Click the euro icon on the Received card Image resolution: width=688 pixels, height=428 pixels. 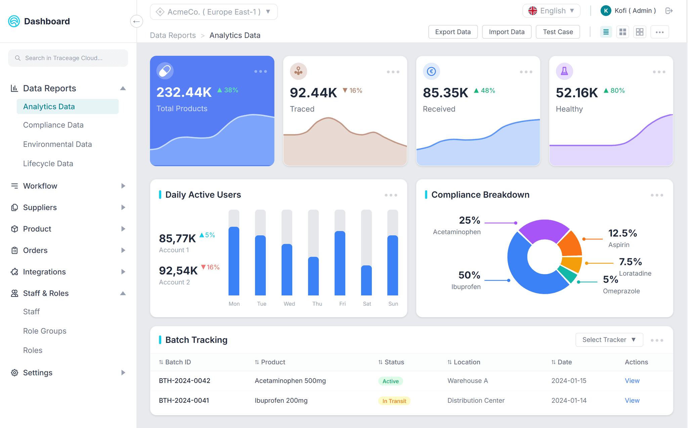pyautogui.click(x=432, y=71)
